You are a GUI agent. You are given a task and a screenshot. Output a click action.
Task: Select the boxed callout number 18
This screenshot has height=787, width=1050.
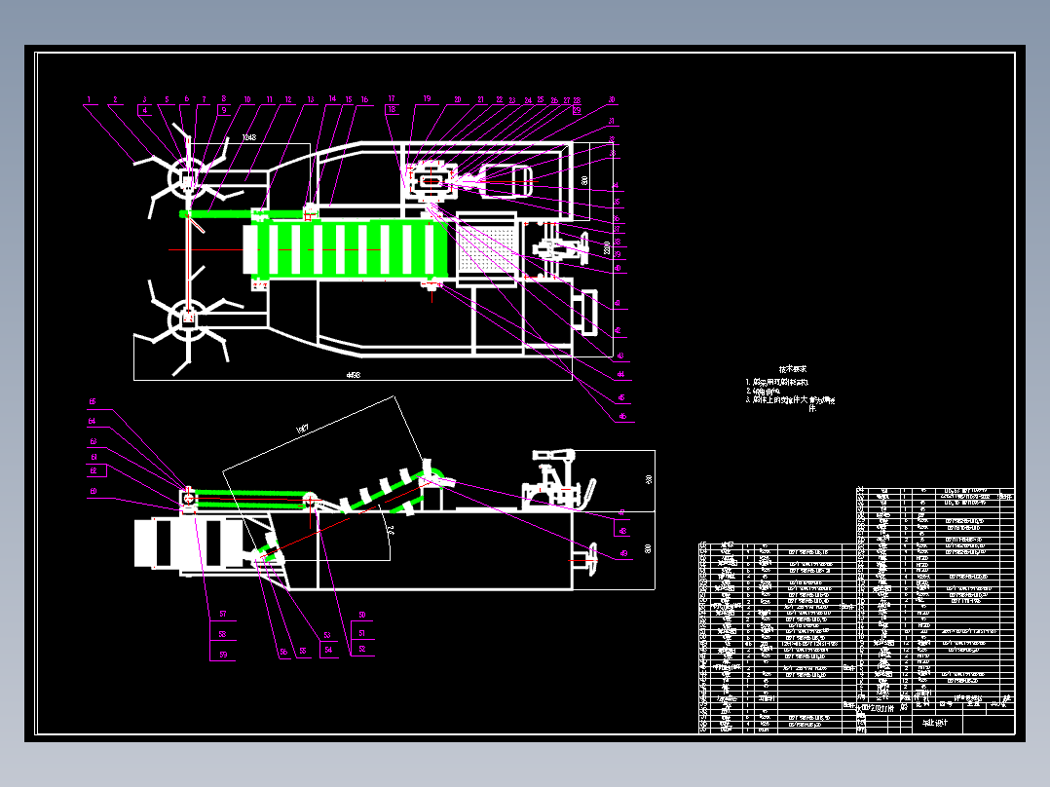click(x=393, y=109)
